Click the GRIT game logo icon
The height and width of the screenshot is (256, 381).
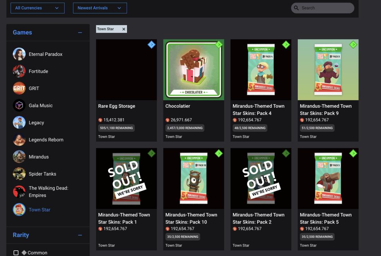[19, 88]
